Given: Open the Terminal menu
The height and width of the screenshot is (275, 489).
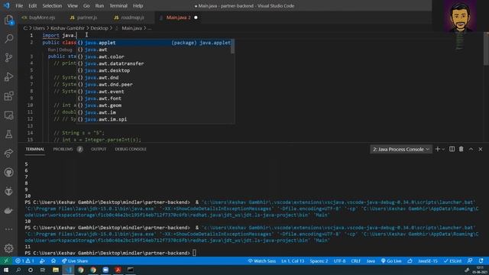Looking at the screenshot, I should (118, 5).
